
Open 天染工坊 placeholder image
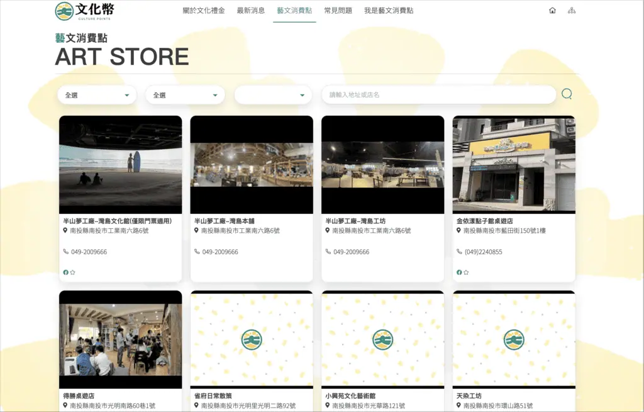(x=514, y=340)
